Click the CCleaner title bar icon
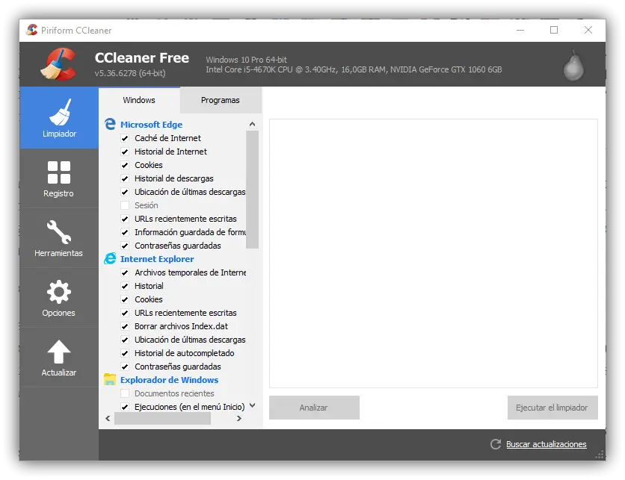625x480 pixels. (31, 30)
